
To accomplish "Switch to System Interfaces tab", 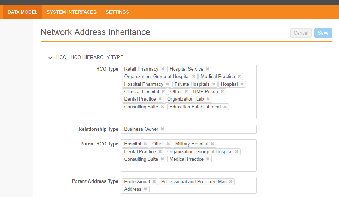I will 71,12.
